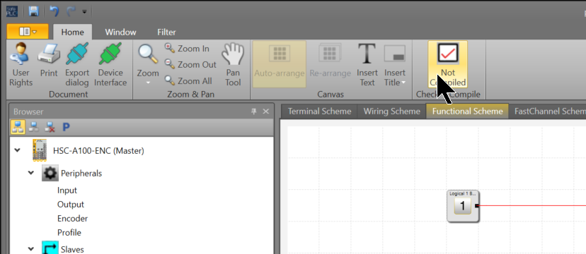Click Zoom All
586x254 pixels.
tap(188, 81)
